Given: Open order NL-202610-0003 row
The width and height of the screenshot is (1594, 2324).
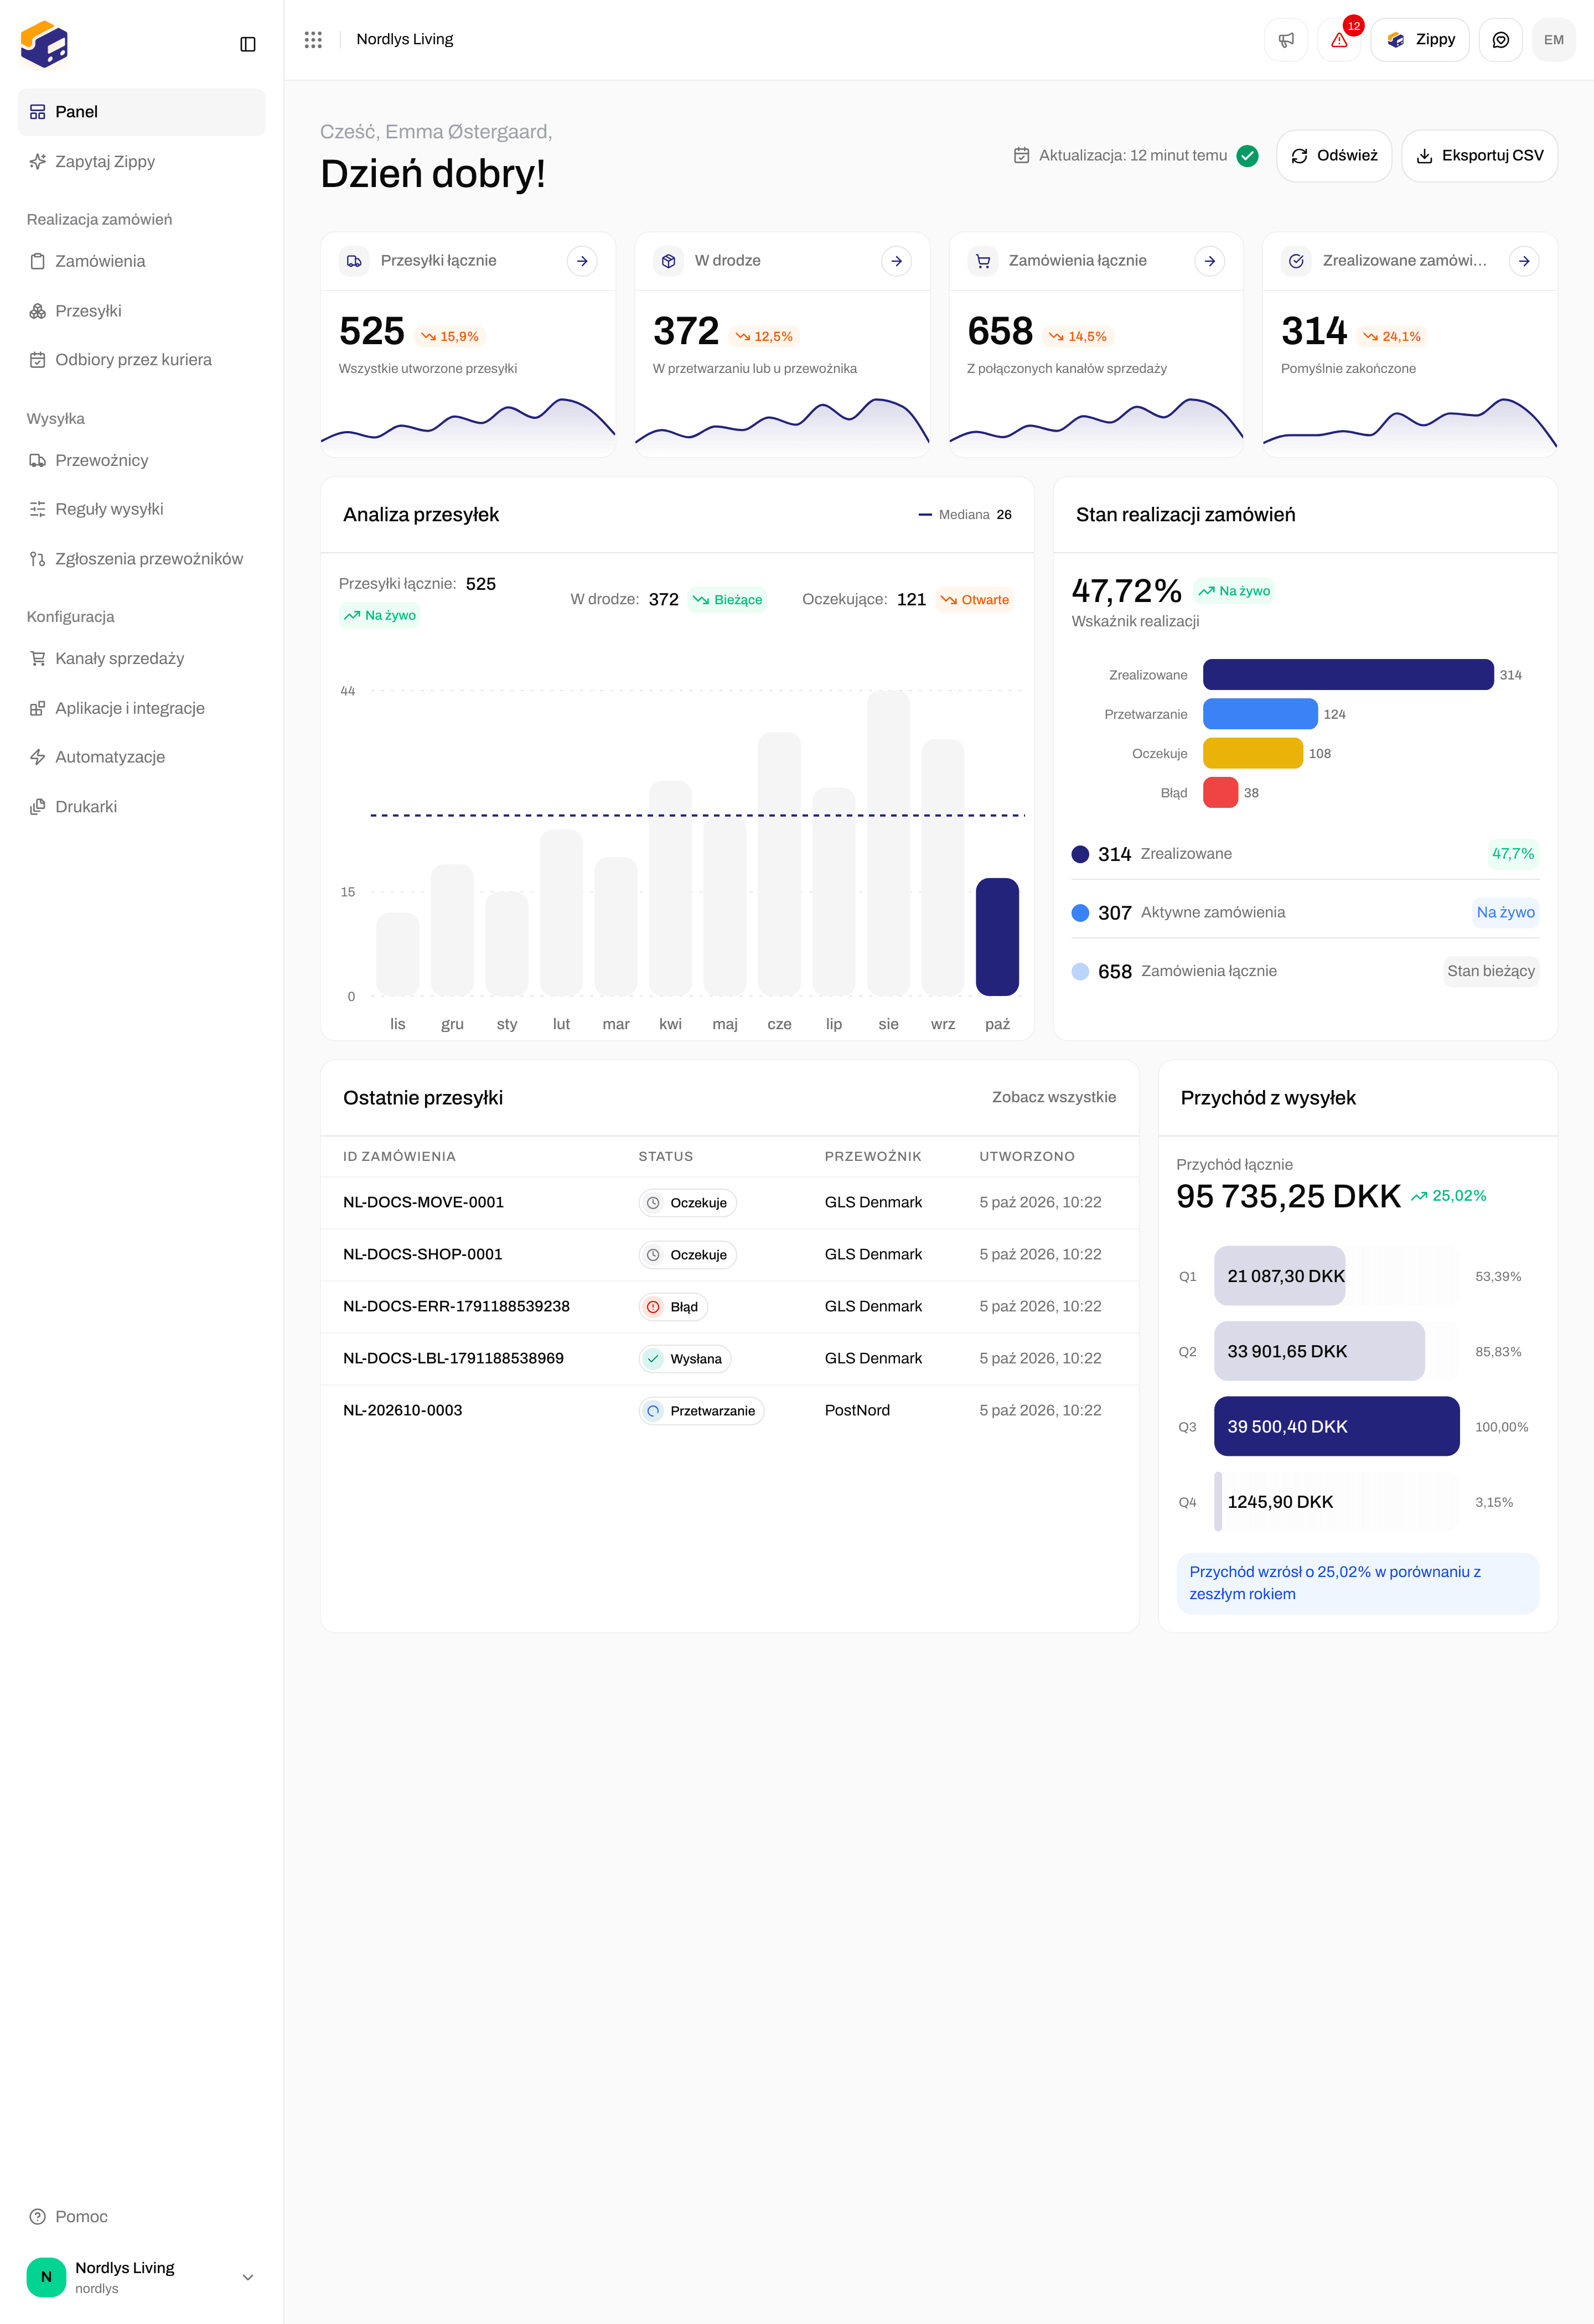Looking at the screenshot, I should [x=729, y=1411].
